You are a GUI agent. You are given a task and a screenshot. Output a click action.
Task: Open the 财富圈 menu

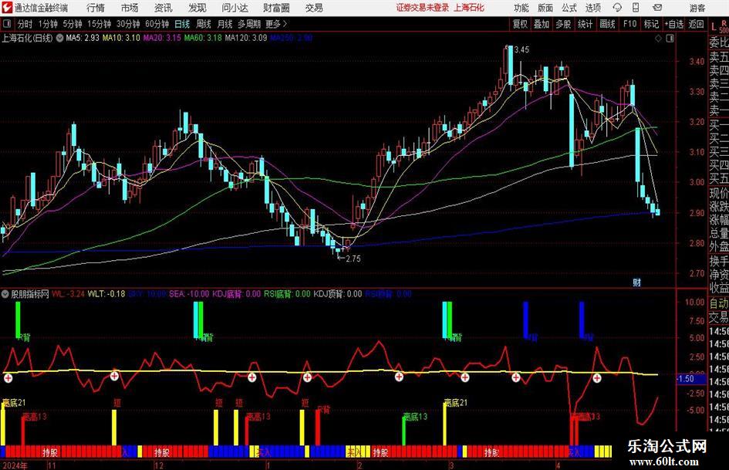tap(276, 8)
